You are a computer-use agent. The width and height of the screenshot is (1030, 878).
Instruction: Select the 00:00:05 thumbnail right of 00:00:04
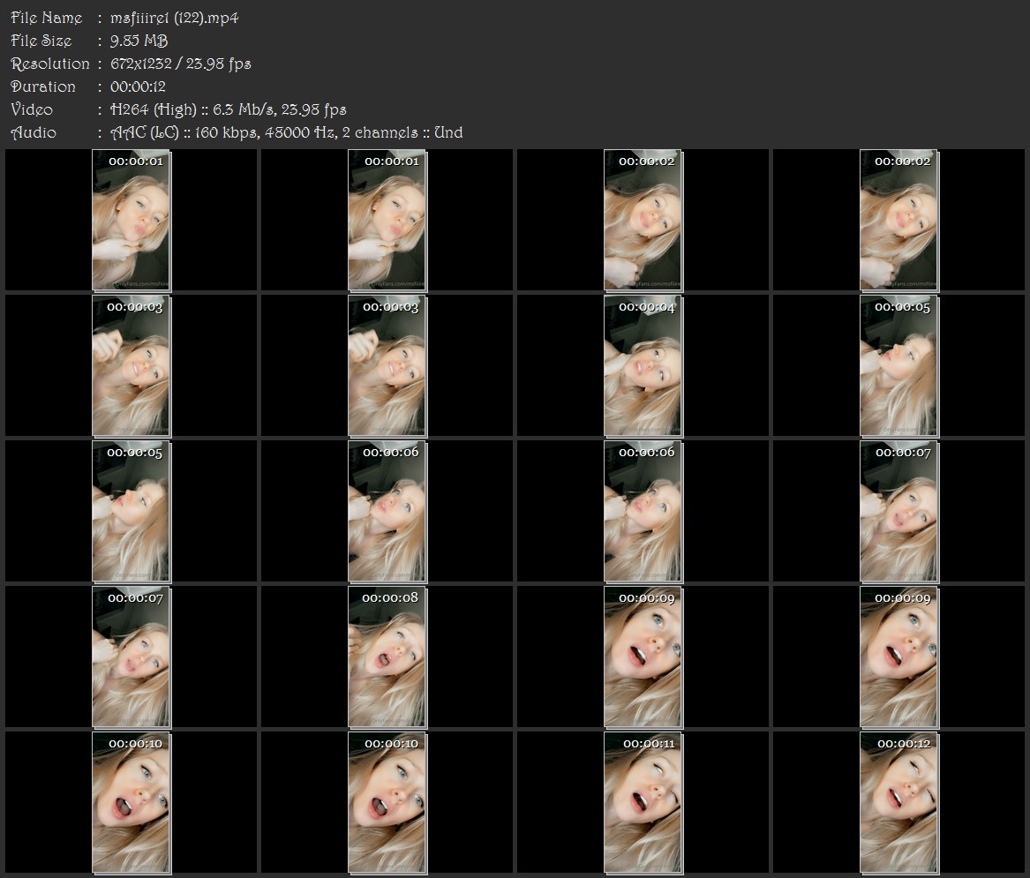[x=899, y=366]
